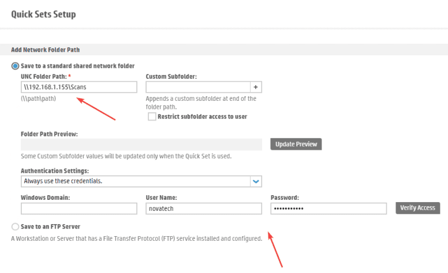448x273 pixels.
Task: Select the User Name field containing novatech
Action: (203, 208)
